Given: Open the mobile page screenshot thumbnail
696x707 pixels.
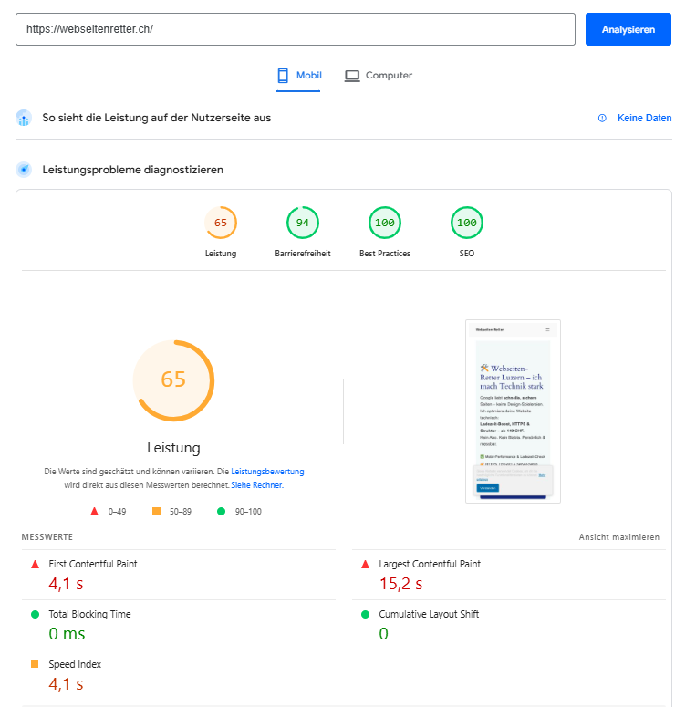Looking at the screenshot, I should pyautogui.click(x=513, y=411).
